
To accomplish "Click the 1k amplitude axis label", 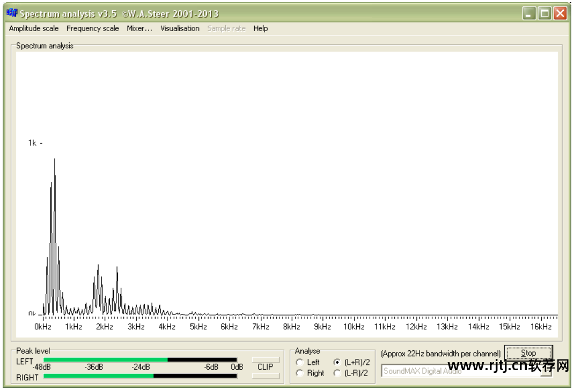I will coord(32,143).
